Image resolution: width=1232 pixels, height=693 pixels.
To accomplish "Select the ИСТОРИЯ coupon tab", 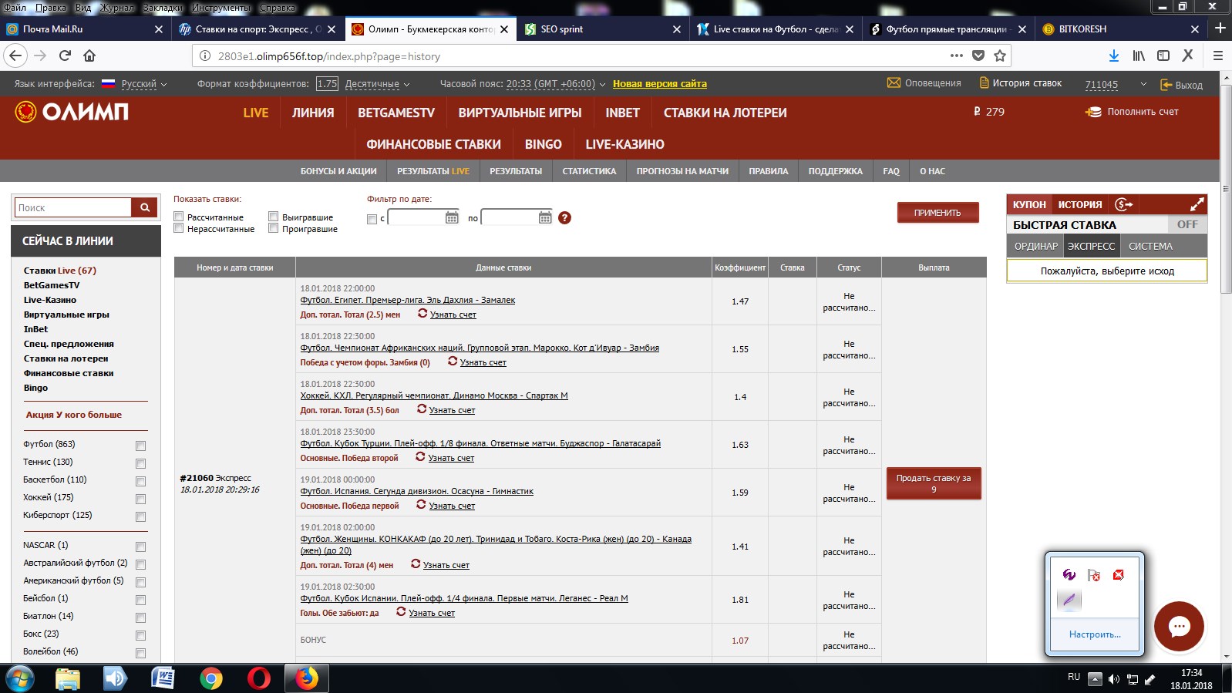I will coord(1079,204).
